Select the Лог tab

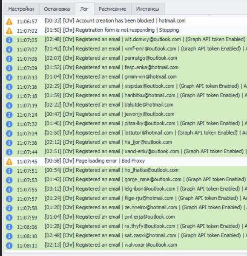point(84,8)
